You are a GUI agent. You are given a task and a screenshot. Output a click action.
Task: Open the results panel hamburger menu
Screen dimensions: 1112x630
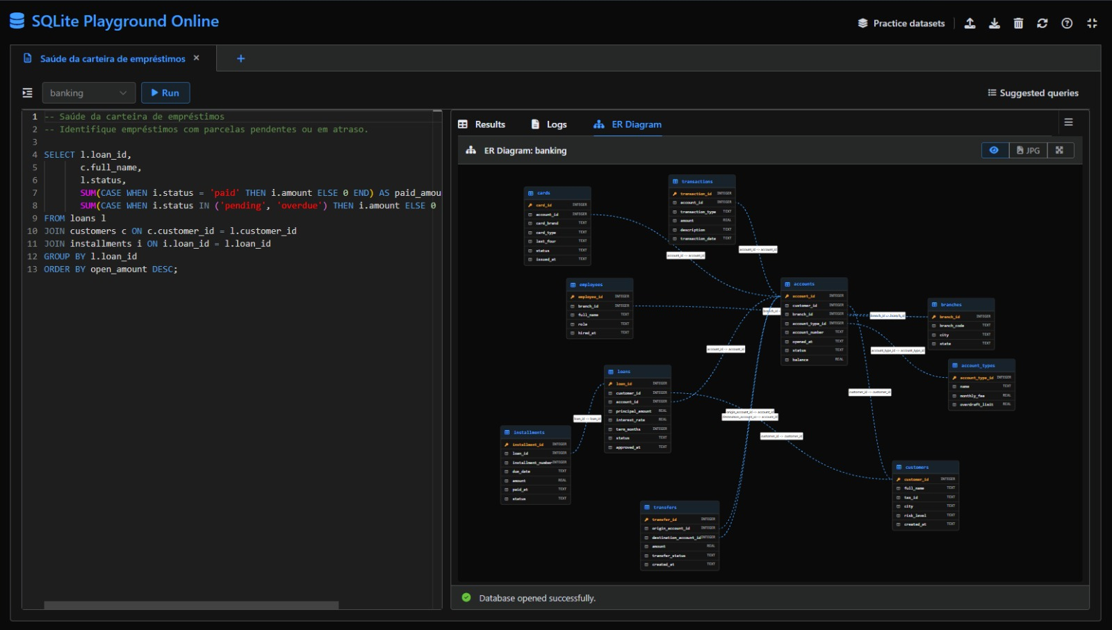(x=1068, y=122)
